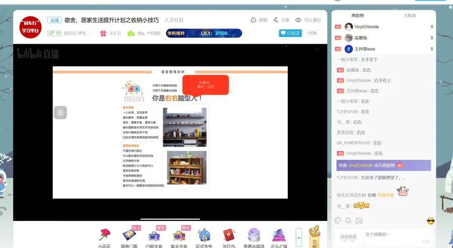This screenshot has width=453, height=248.
Task: Select the 星愿水晶球 crystal ball gift
Action: pyautogui.click(x=254, y=235)
